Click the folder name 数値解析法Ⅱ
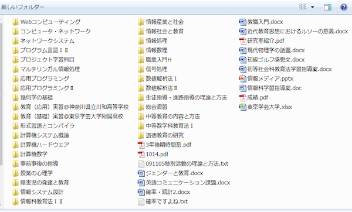This screenshot has width=352, height=212. coord(162,88)
